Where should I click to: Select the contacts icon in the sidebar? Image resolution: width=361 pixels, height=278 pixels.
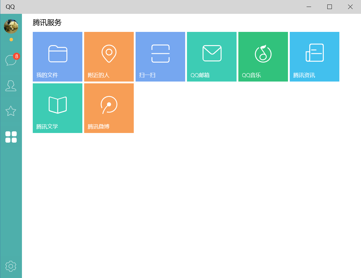[11, 86]
